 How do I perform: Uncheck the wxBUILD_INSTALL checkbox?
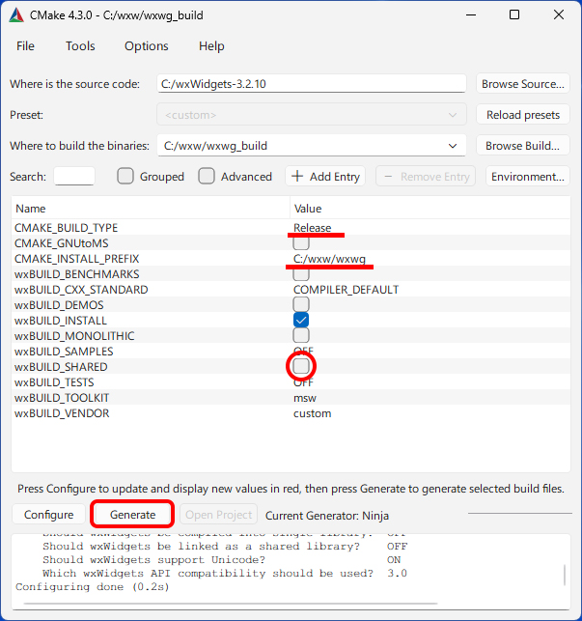click(x=301, y=320)
